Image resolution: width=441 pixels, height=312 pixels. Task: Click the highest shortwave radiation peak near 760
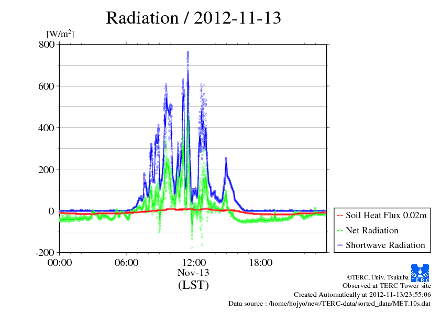point(188,52)
